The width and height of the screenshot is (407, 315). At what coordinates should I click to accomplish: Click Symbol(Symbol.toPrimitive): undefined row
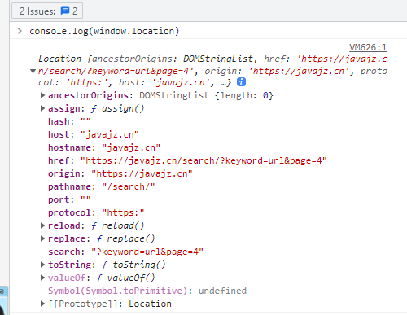tap(147, 291)
